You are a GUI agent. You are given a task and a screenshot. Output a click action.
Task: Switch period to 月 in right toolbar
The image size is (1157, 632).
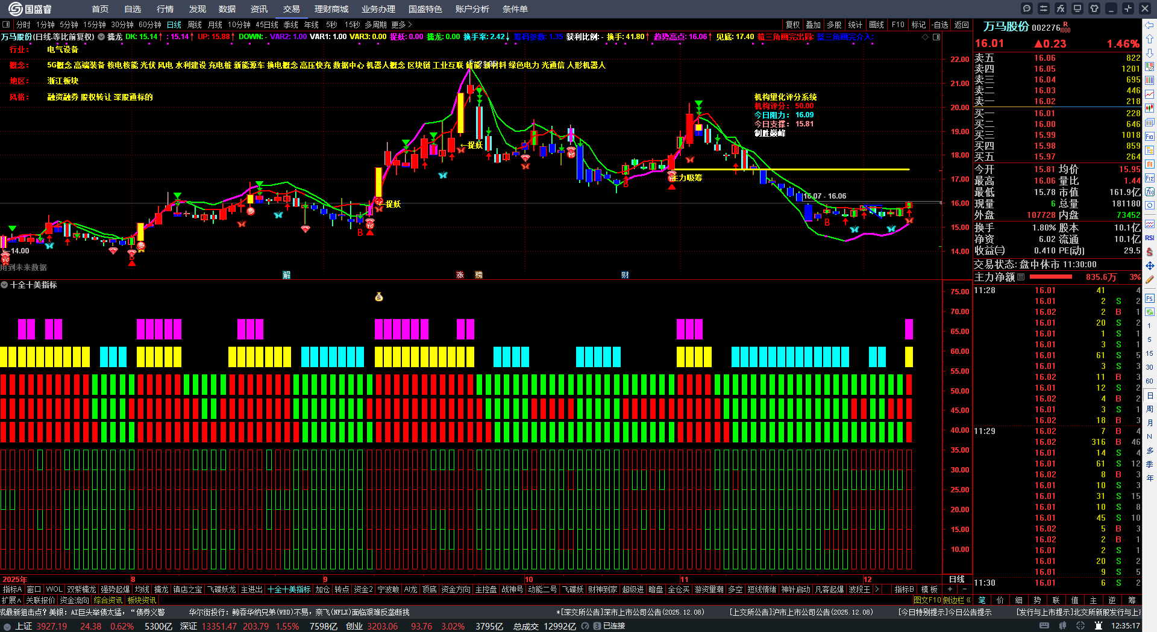click(x=1150, y=423)
